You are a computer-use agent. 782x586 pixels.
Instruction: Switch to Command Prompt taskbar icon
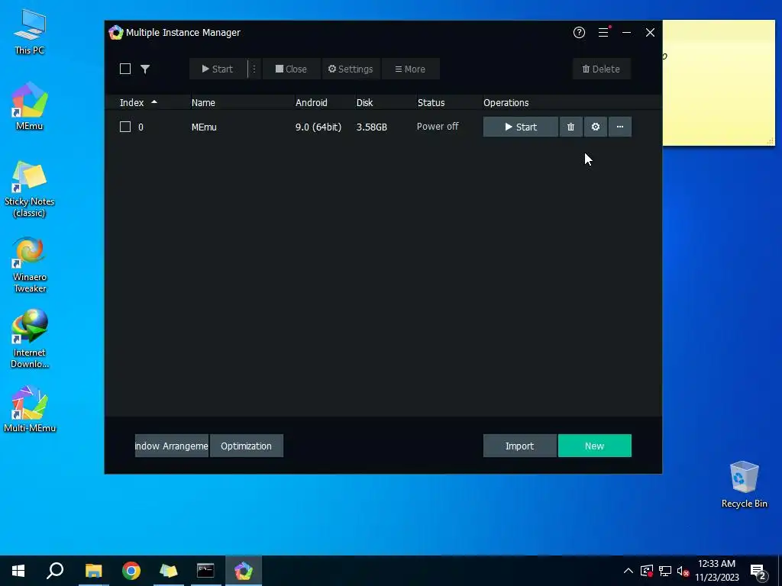pyautogui.click(x=205, y=571)
